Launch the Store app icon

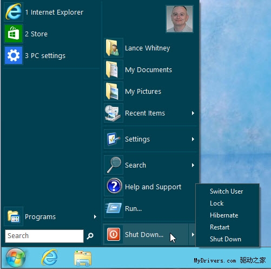pyautogui.click(x=14, y=34)
